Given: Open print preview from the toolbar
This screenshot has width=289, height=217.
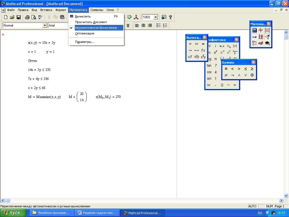Looking at the screenshot, I should [34, 17].
